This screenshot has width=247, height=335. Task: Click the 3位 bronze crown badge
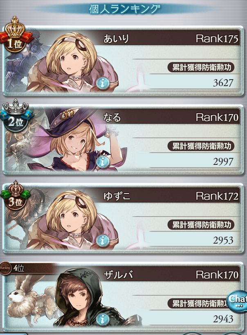point(16,196)
